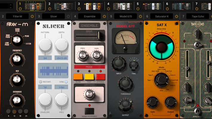Select the 18 dB slope button
Screen dimensions: 212x119
click(20, 112)
